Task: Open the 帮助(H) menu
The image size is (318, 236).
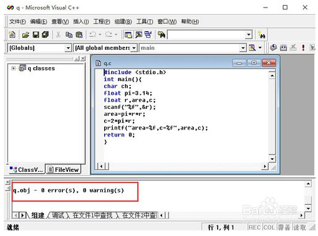Action: click(190, 22)
